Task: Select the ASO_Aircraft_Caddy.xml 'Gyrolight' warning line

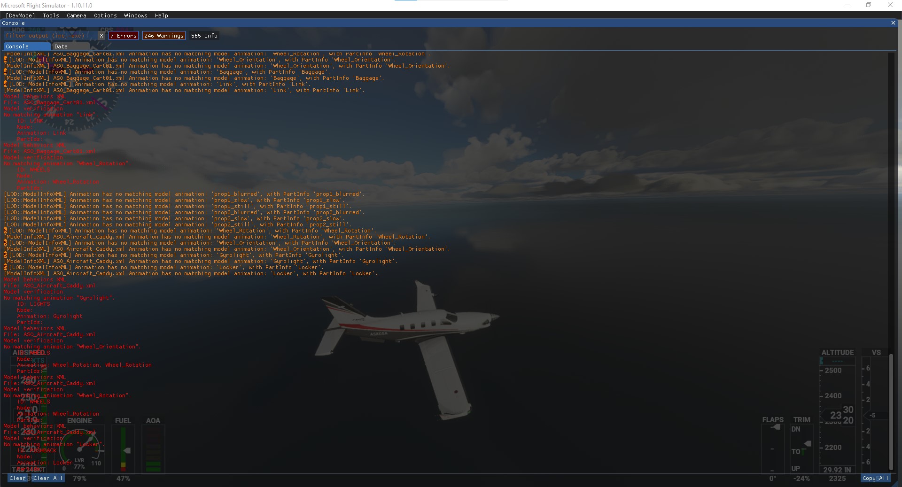Action: [201, 261]
